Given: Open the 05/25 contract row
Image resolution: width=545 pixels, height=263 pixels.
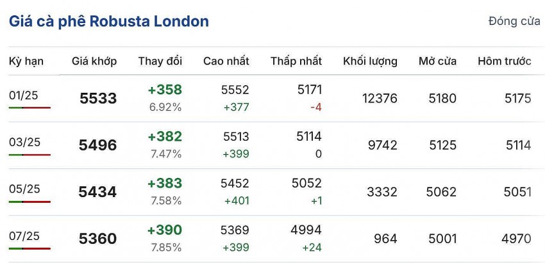Looking at the screenshot, I should click(x=24, y=189).
